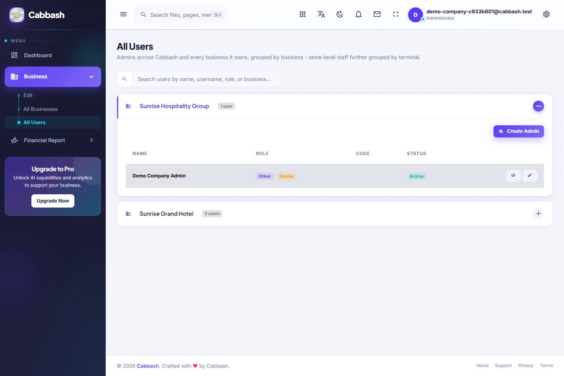This screenshot has width=564, height=376.
Task: Click the Financial Report chart icon
Action: (x=14, y=140)
